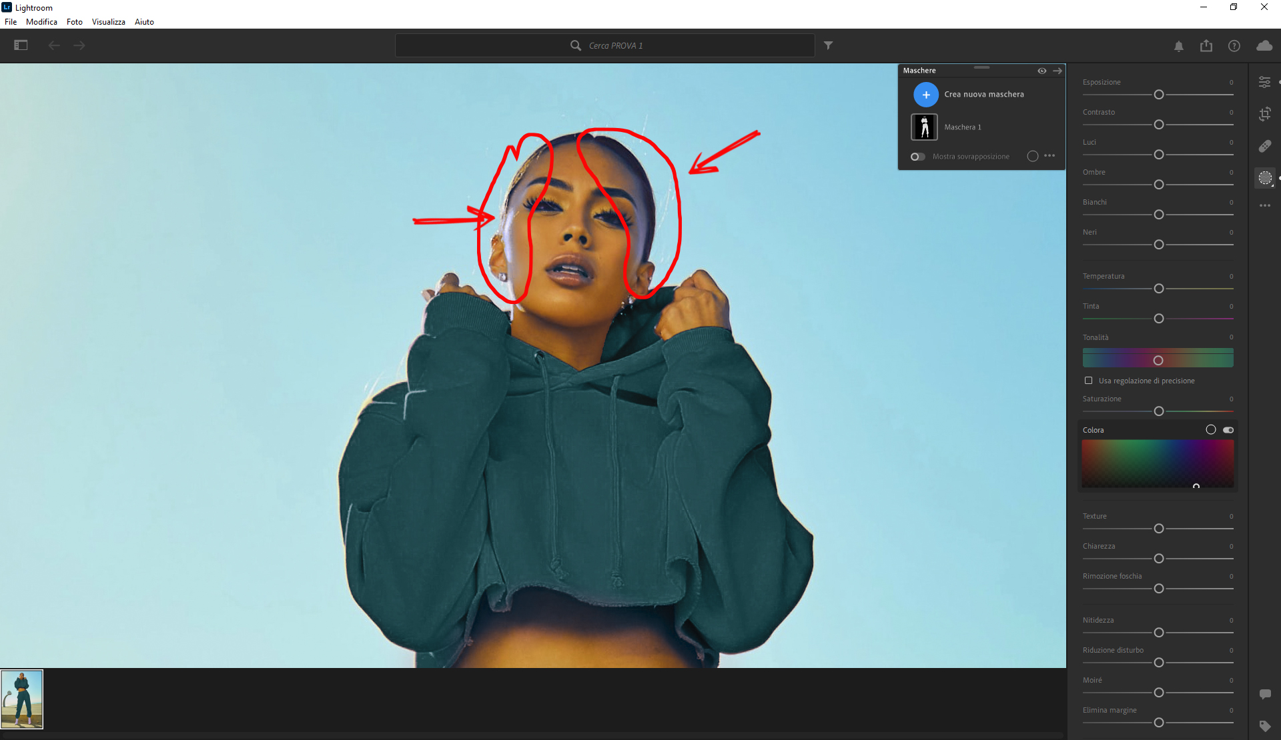Open the notifications bell
The image size is (1281, 740).
[x=1179, y=46]
